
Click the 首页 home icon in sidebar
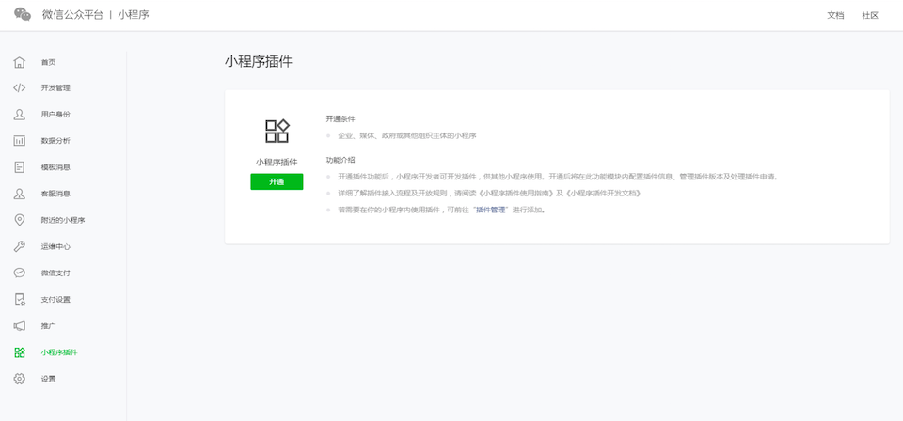pyautogui.click(x=19, y=62)
